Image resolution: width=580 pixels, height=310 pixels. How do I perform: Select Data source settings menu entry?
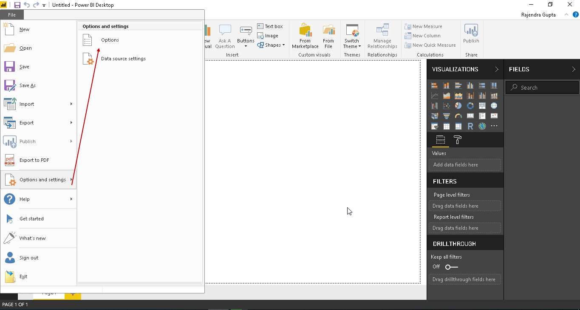tap(123, 59)
